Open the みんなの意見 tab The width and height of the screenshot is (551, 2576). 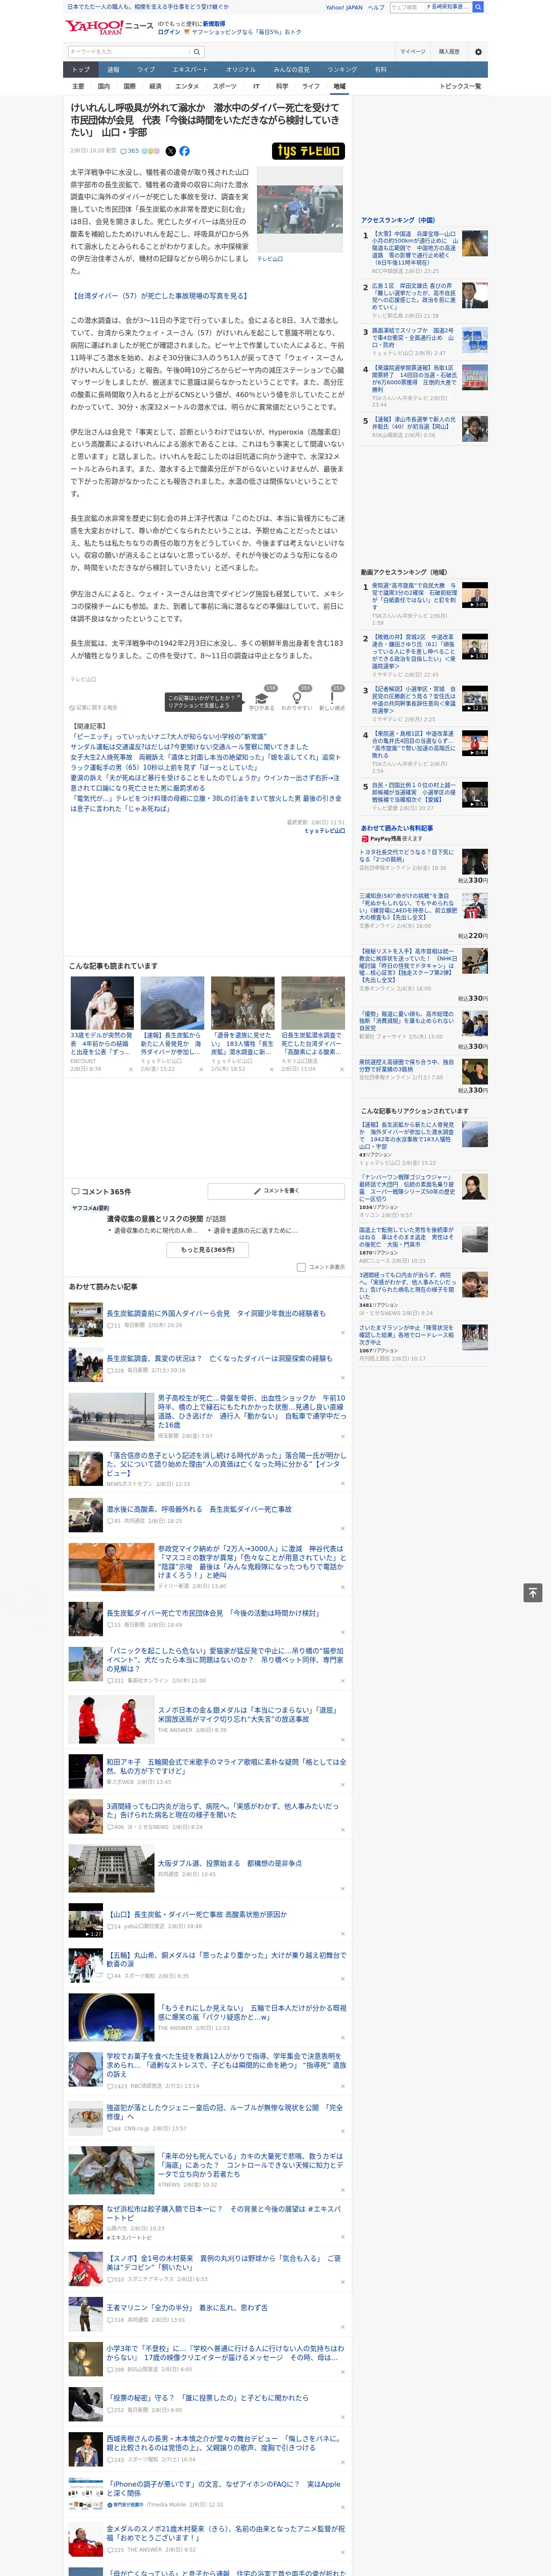291,70
